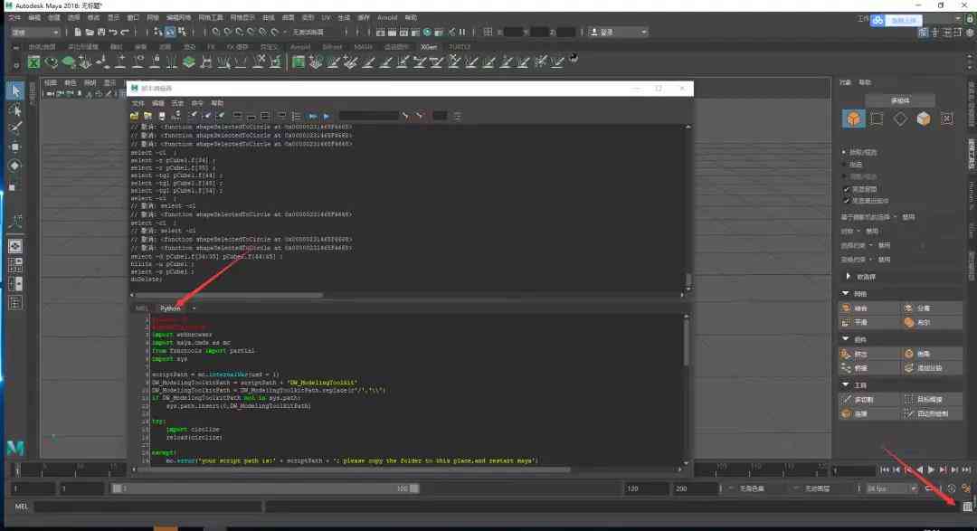Open the menu set dropdown on status line
The height and width of the screenshot is (531, 977).
pyautogui.click(x=35, y=32)
